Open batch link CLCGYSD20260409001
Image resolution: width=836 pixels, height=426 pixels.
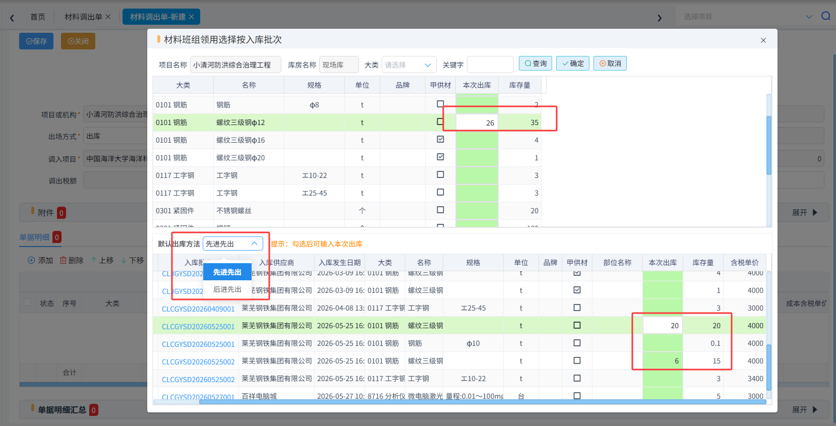[198, 309]
